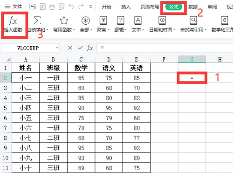This screenshot has height=173, width=233.
Task: Select 小二's 数学 score 60
Action: tap(81, 88)
